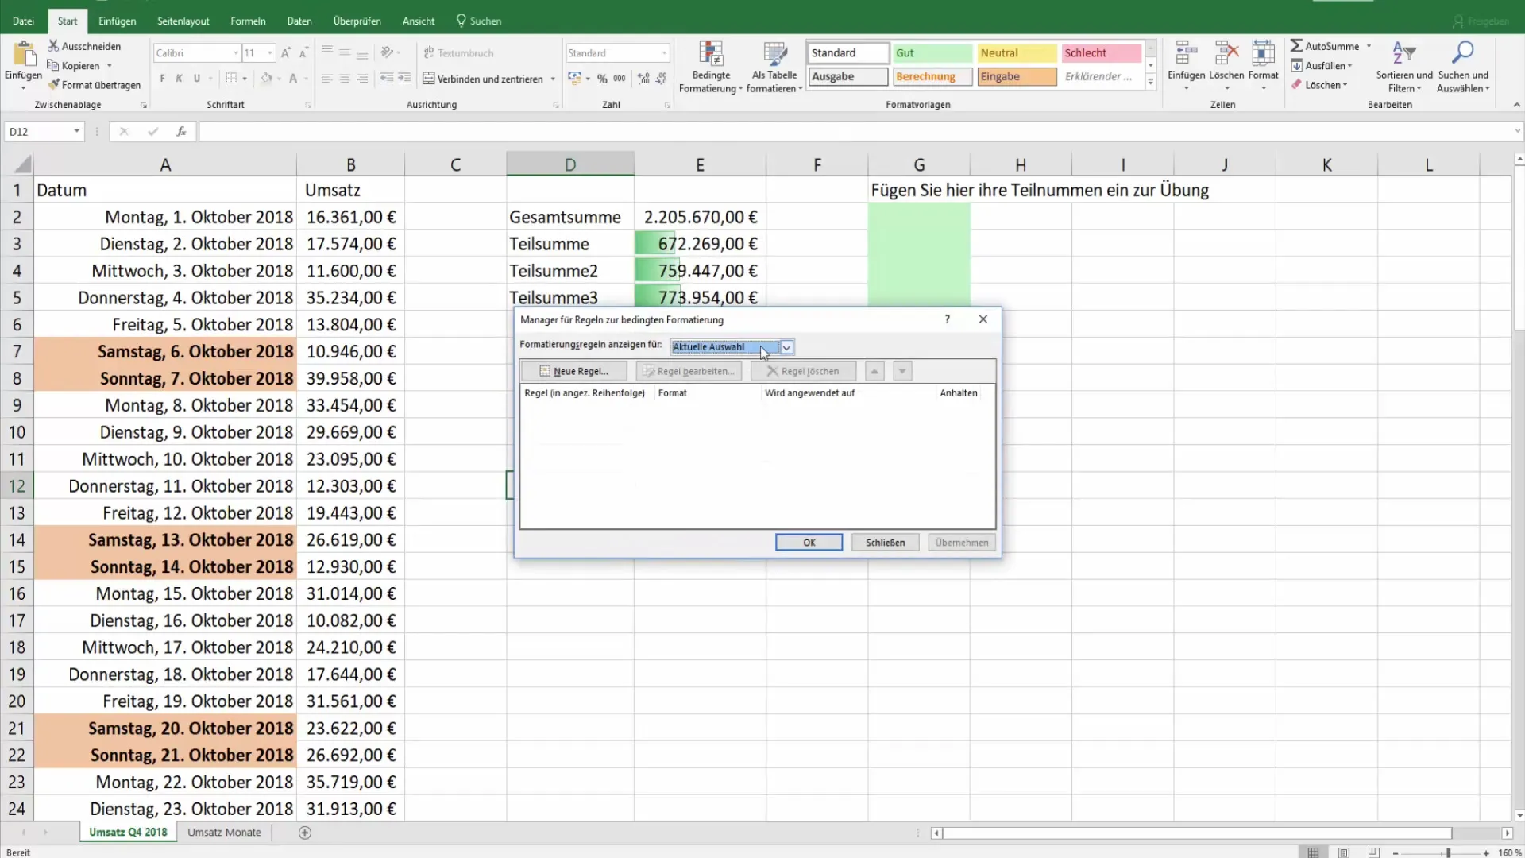Viewport: 1525px width, 858px height.
Task: Open the borders button
Action: (x=231, y=79)
